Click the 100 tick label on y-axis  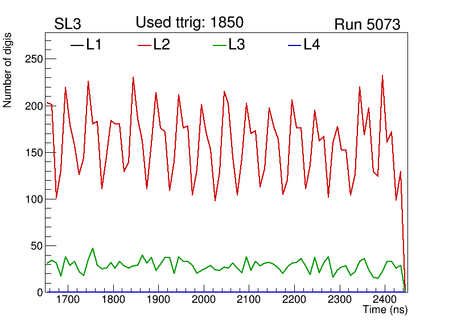(x=33, y=199)
